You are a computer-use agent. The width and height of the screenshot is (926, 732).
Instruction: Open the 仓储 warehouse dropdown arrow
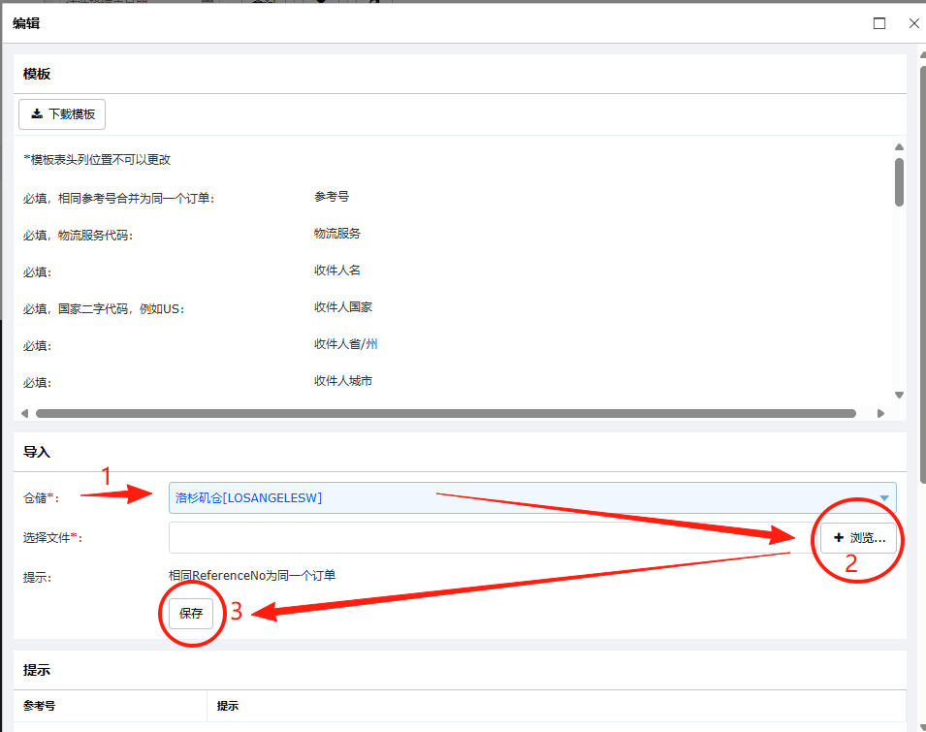pos(883,498)
